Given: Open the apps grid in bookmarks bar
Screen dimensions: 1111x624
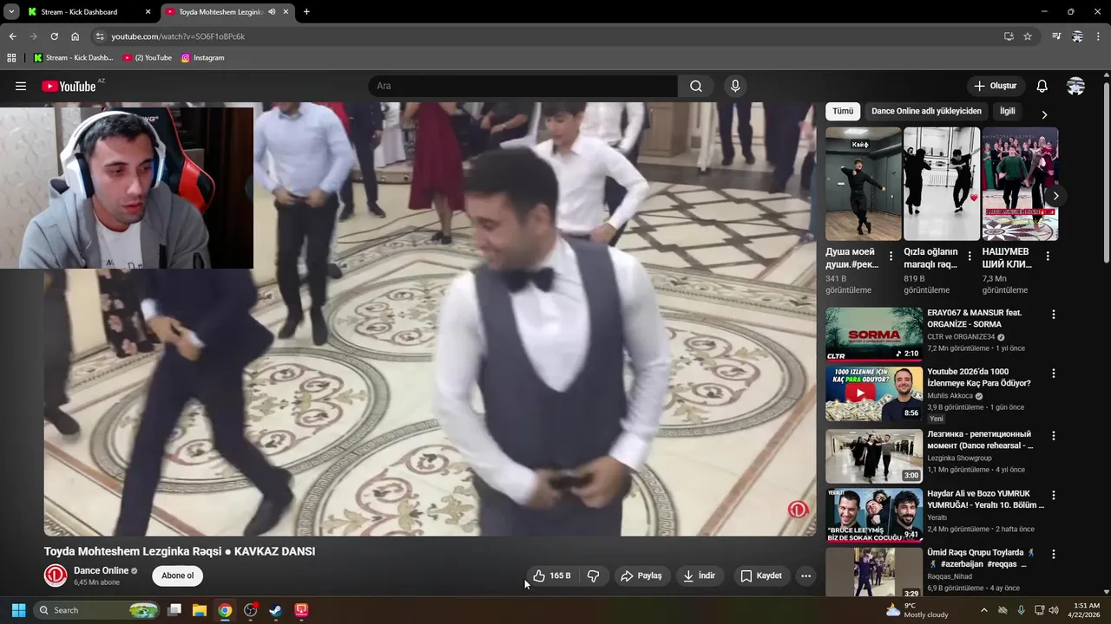Looking at the screenshot, I should pos(11,58).
